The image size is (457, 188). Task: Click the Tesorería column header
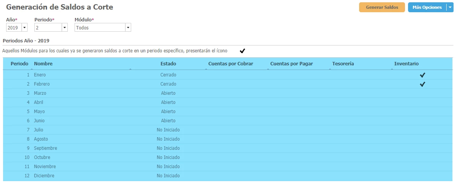tap(343, 64)
